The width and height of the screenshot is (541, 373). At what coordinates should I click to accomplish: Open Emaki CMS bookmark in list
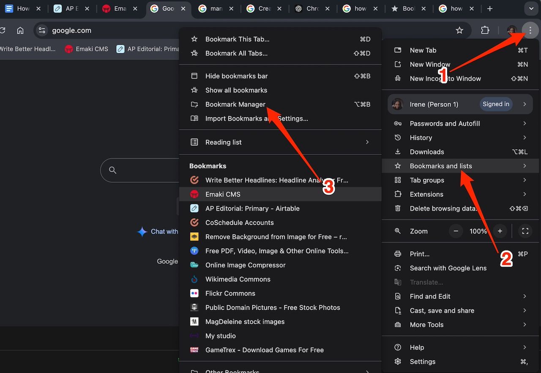coord(280,194)
